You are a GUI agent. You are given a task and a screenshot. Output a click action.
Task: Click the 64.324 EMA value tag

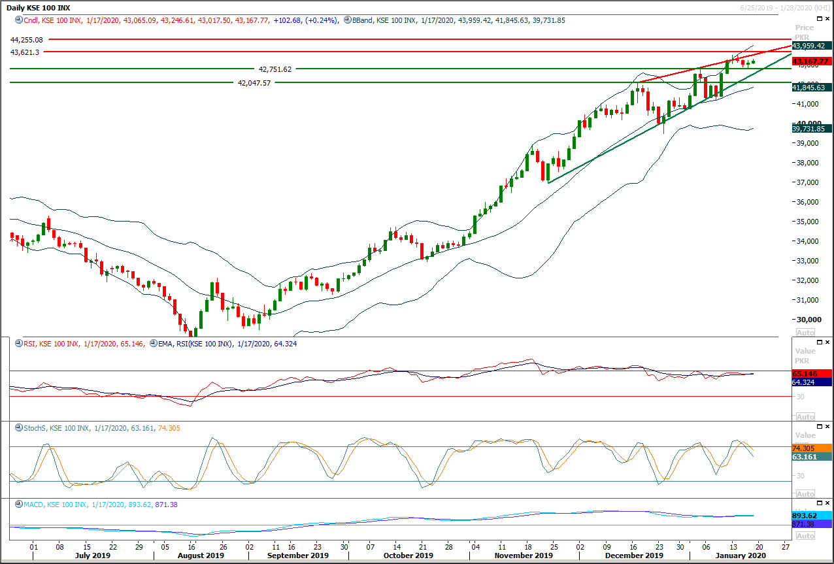[812, 382]
